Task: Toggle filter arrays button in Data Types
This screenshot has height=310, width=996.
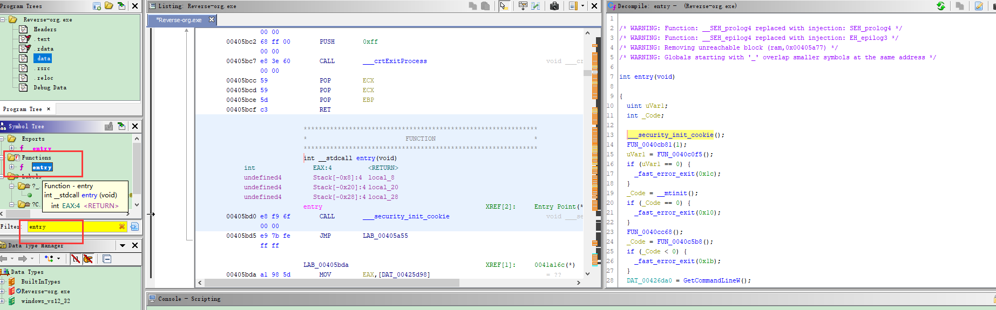Action: [x=76, y=259]
